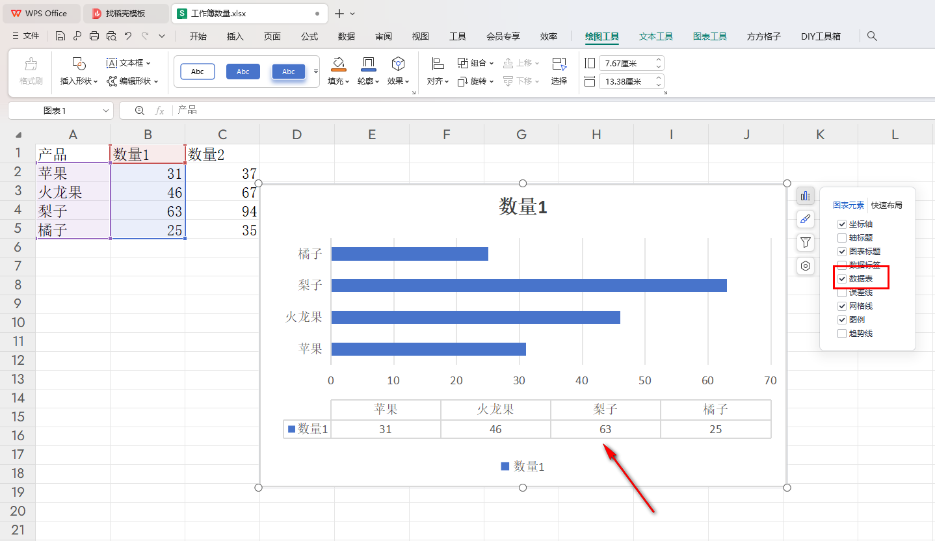Open the 轮廓 dropdown arrow
935x541 pixels.
point(378,82)
